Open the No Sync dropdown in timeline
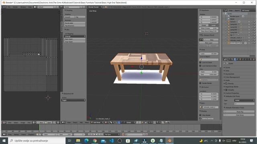 112,134
